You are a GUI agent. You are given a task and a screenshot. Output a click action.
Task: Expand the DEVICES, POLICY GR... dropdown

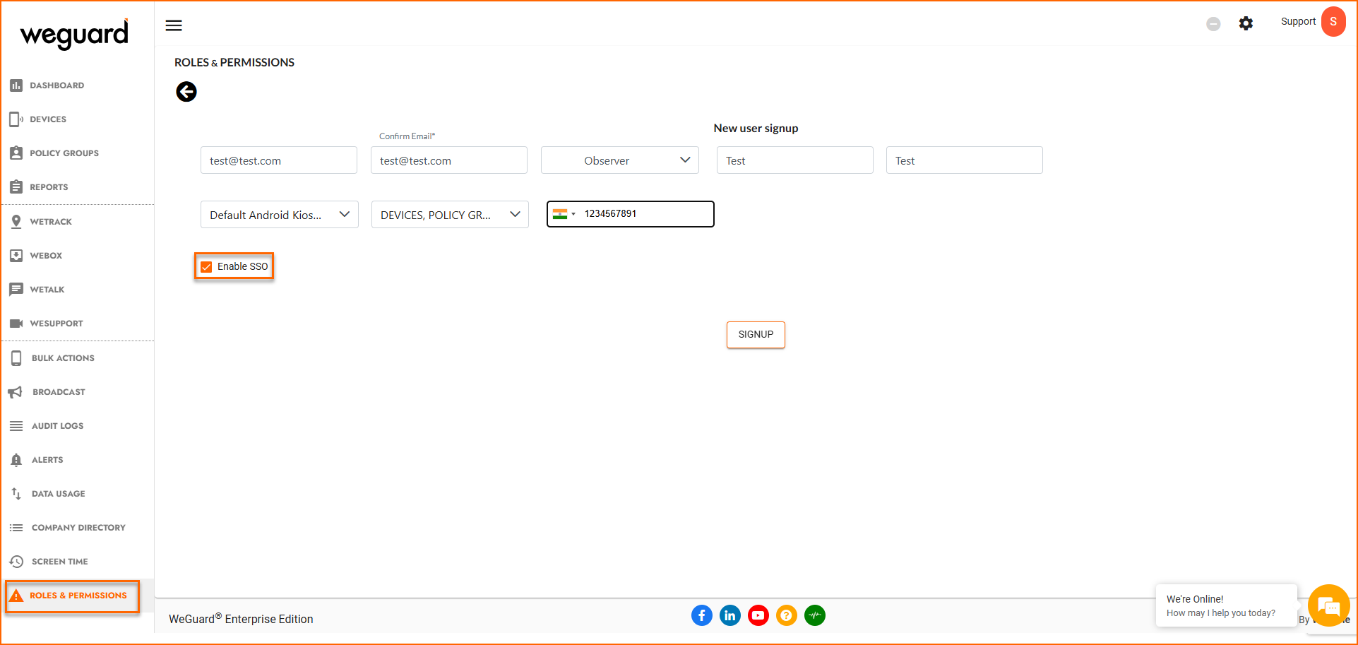(450, 215)
